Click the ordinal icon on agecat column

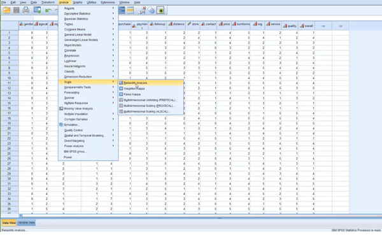coord(36,24)
